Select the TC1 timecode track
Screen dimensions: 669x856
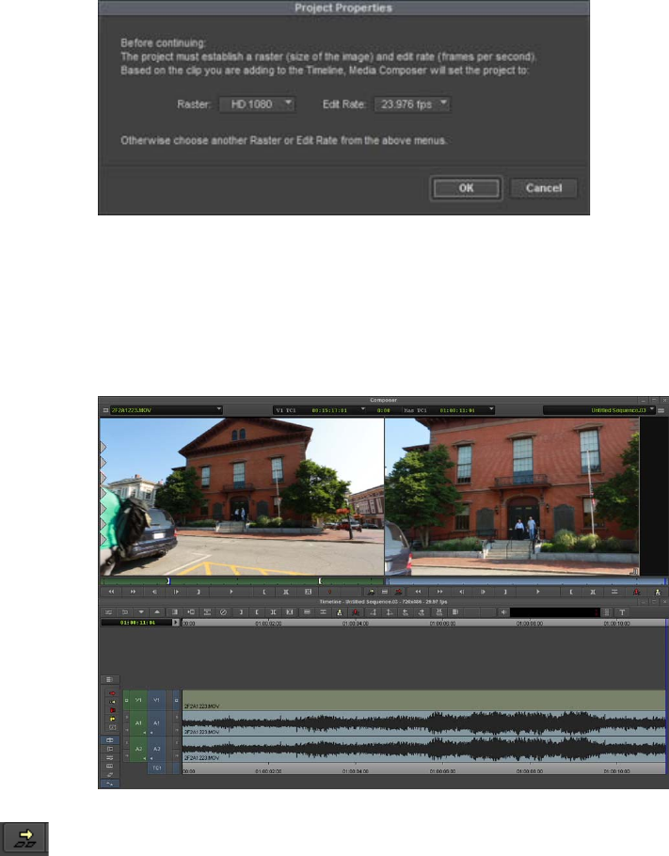tap(156, 769)
